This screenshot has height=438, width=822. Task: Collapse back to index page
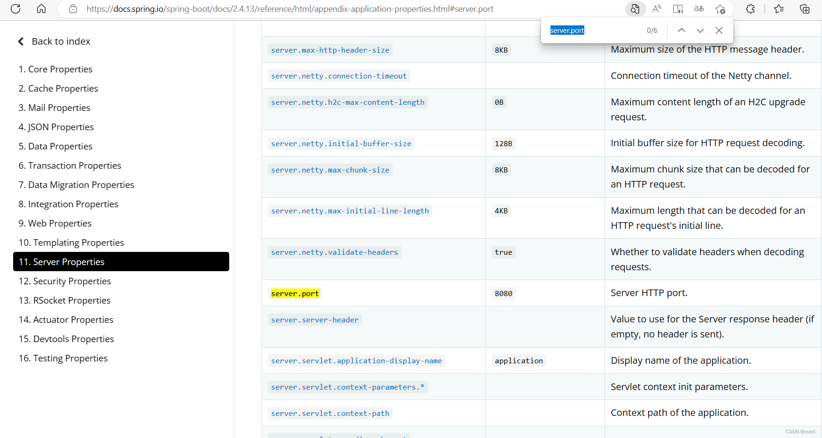pyautogui.click(x=54, y=41)
